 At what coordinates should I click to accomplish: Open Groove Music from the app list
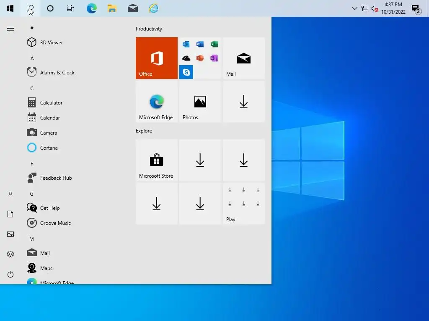(76, 223)
